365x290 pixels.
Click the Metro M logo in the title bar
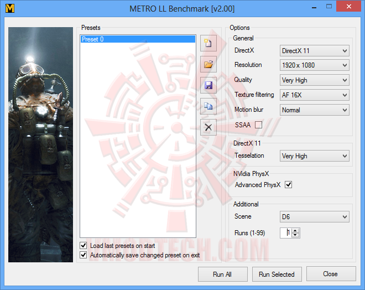click(10, 8)
